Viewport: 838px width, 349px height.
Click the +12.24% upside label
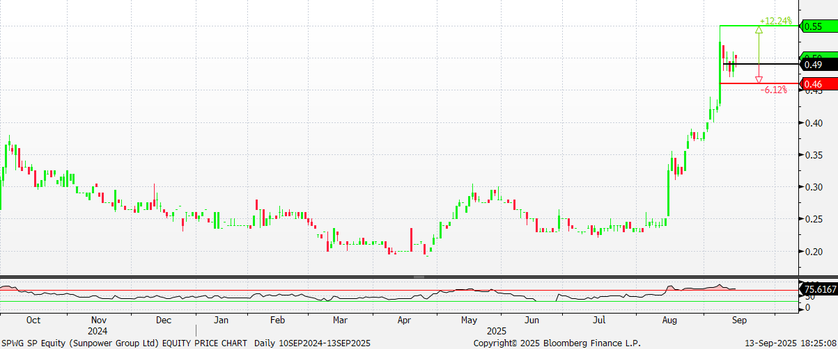[775, 21]
